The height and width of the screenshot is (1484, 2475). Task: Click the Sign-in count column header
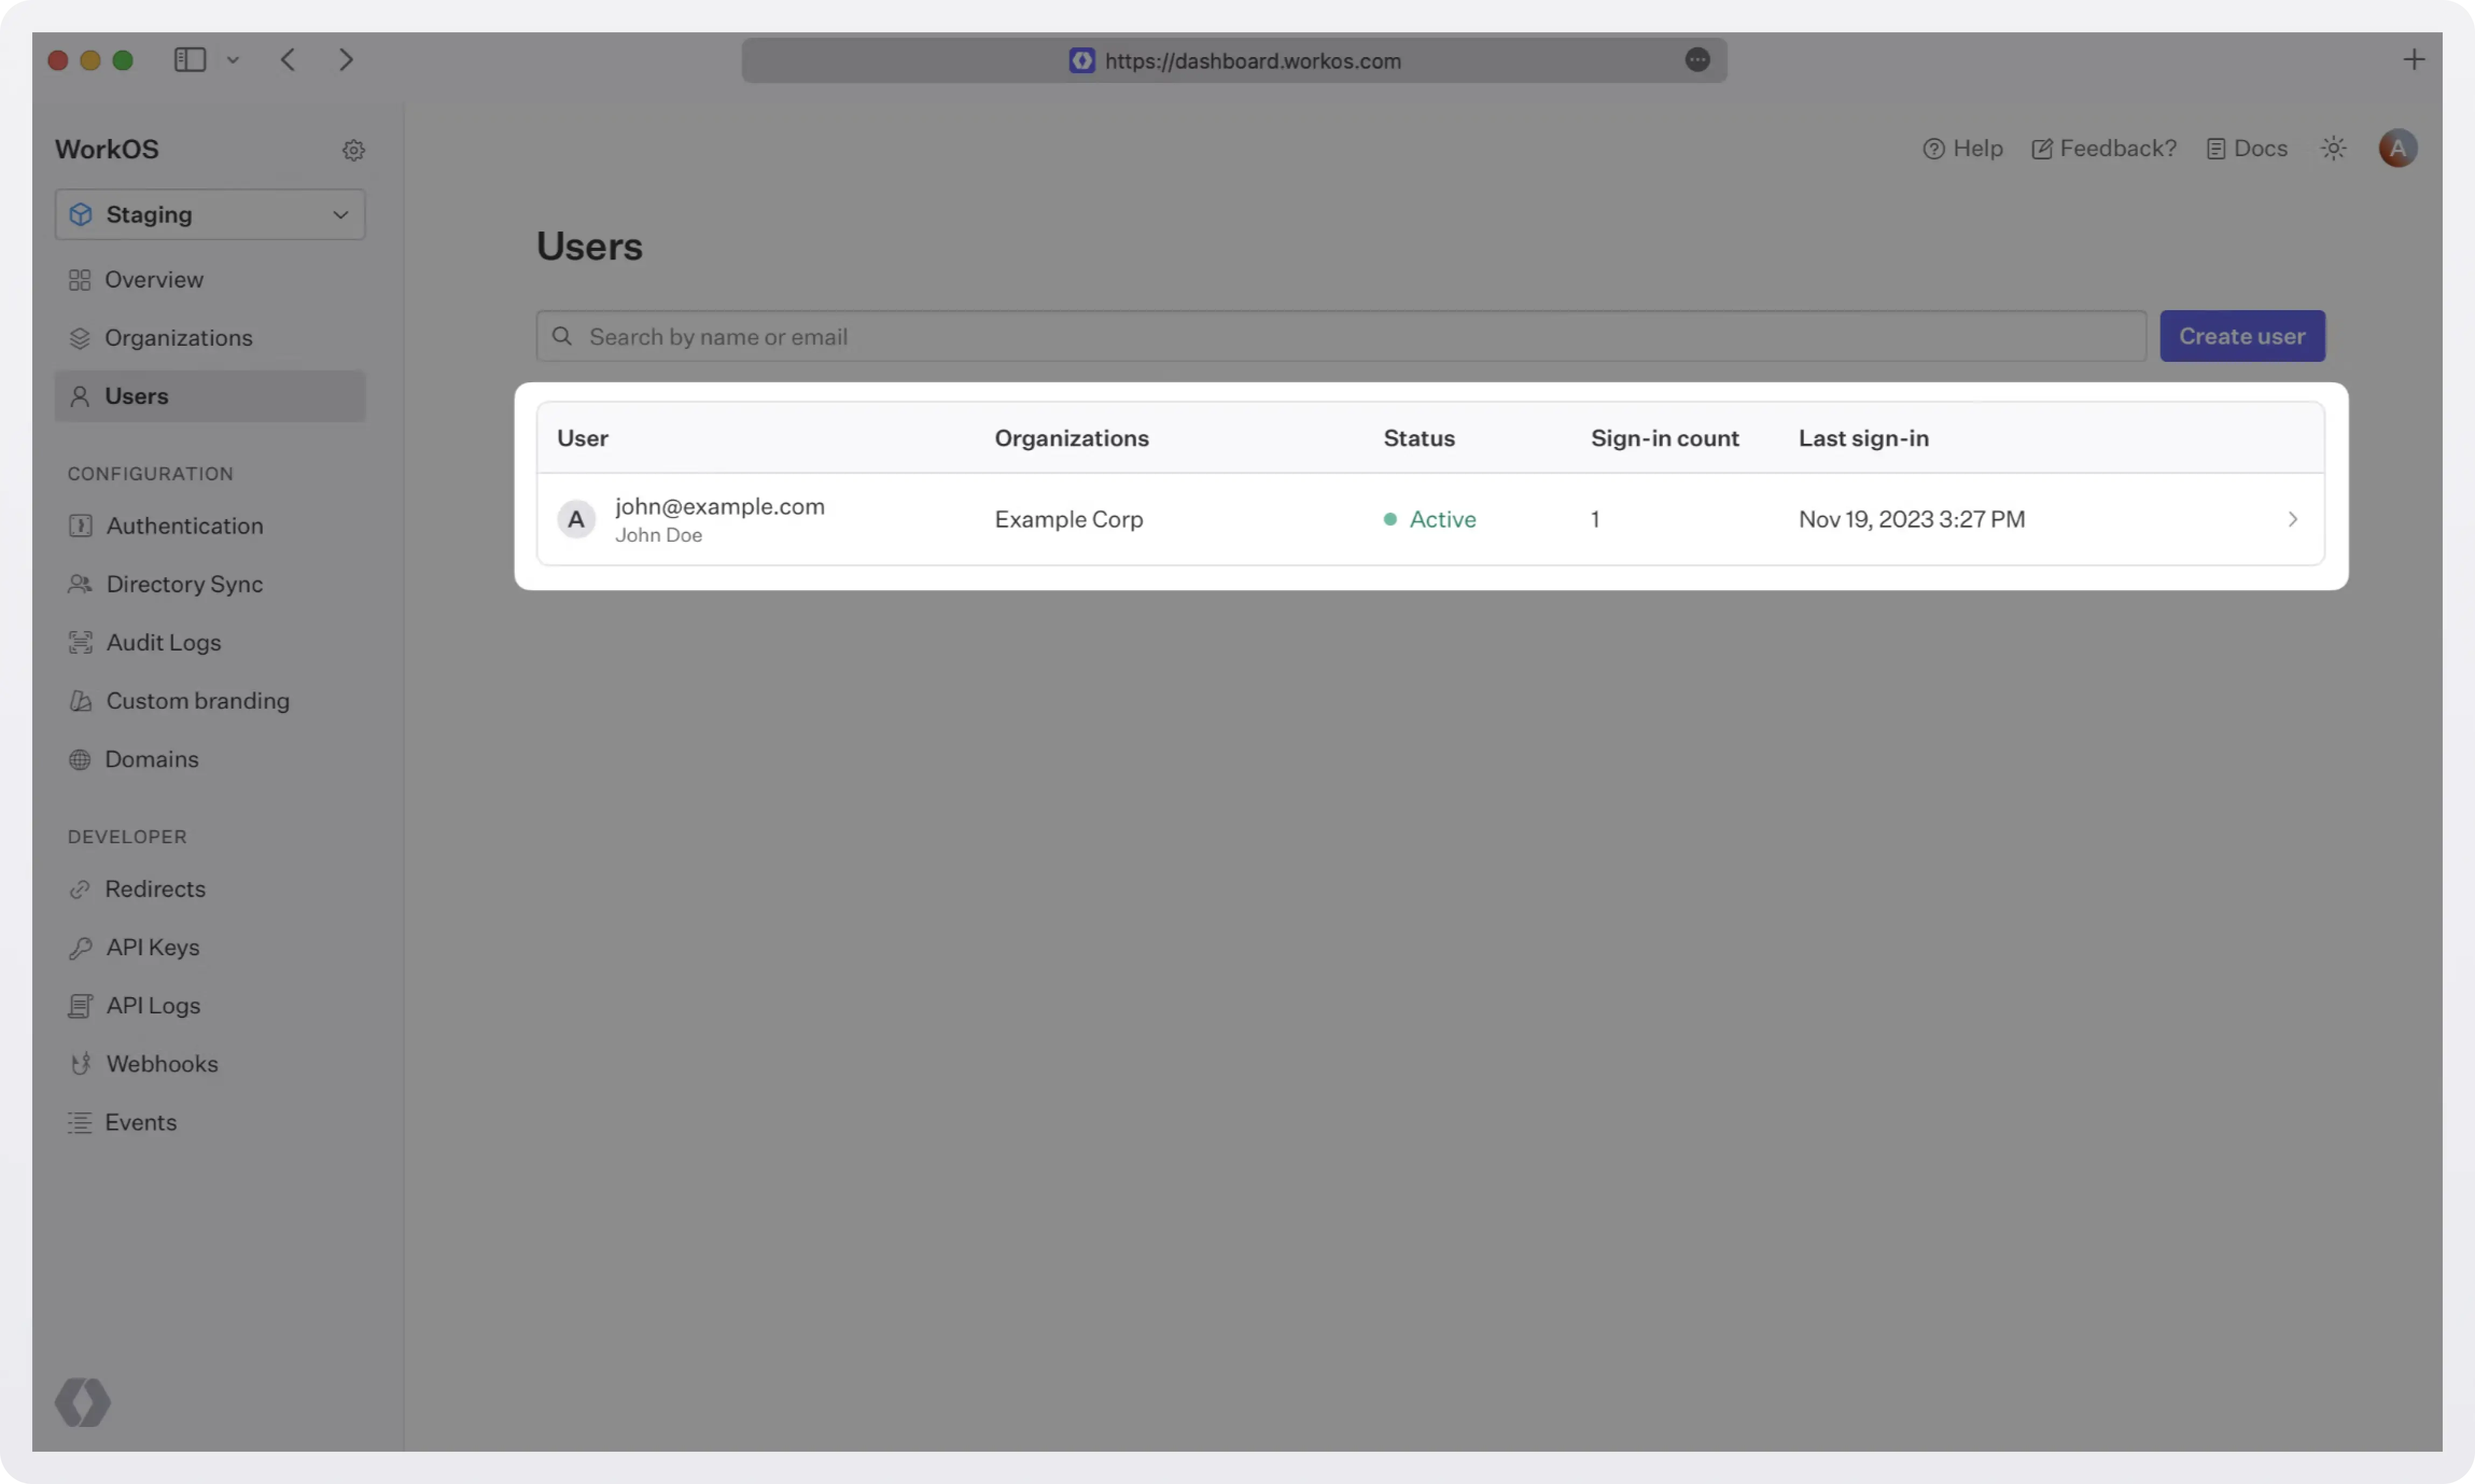pos(1665,438)
